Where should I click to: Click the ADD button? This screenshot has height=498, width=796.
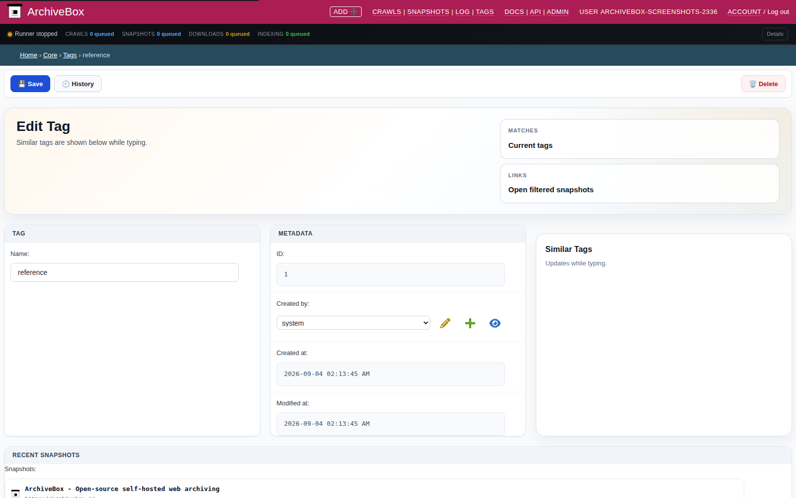pos(346,11)
